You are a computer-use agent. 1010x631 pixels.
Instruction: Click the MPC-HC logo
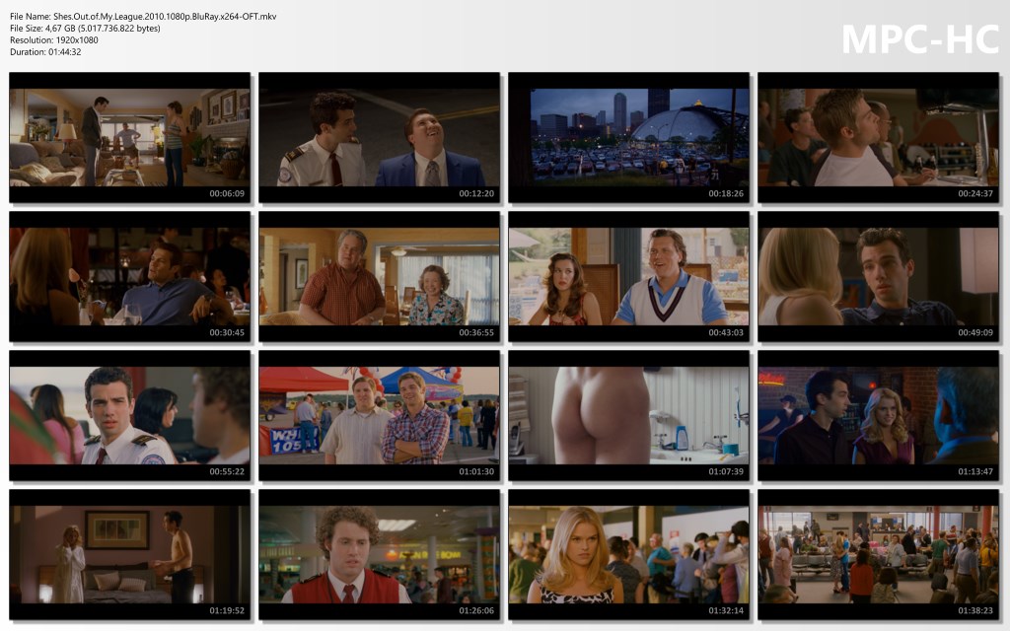tap(919, 39)
